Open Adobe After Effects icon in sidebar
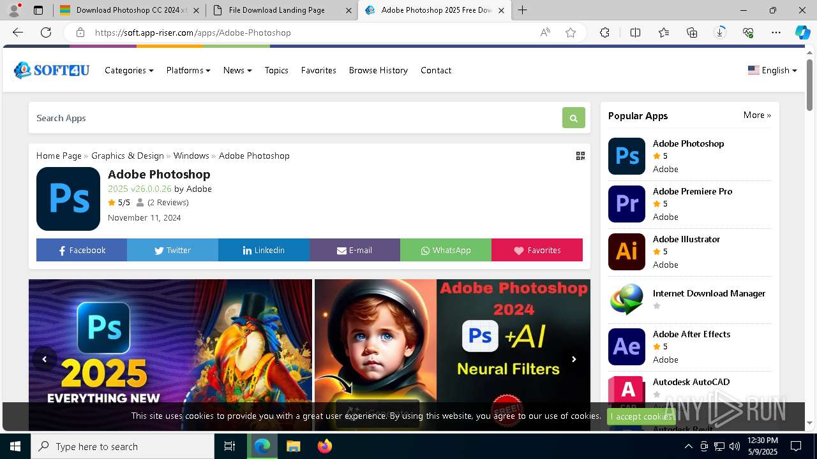The width and height of the screenshot is (817, 459). [x=627, y=347]
